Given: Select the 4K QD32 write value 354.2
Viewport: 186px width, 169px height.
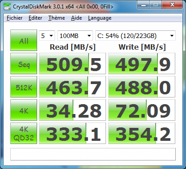Looking at the screenshot, I should pyautogui.click(x=142, y=133).
